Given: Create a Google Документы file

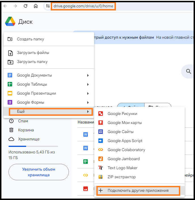Looking at the screenshot, I should tap(49, 75).
